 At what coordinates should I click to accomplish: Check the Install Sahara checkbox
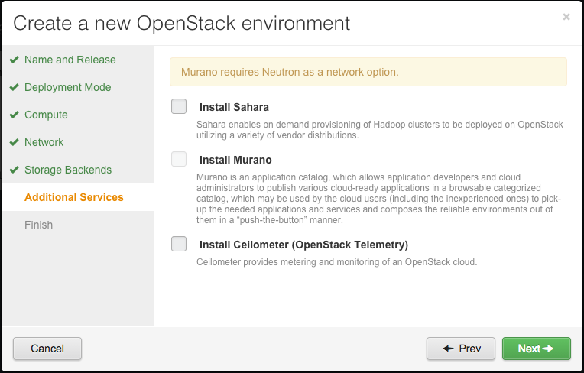tap(179, 106)
